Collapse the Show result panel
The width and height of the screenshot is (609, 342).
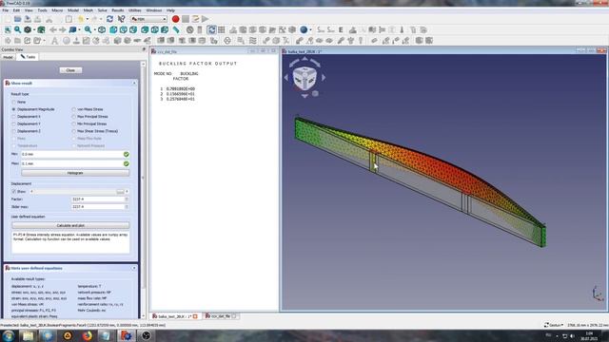(x=134, y=83)
